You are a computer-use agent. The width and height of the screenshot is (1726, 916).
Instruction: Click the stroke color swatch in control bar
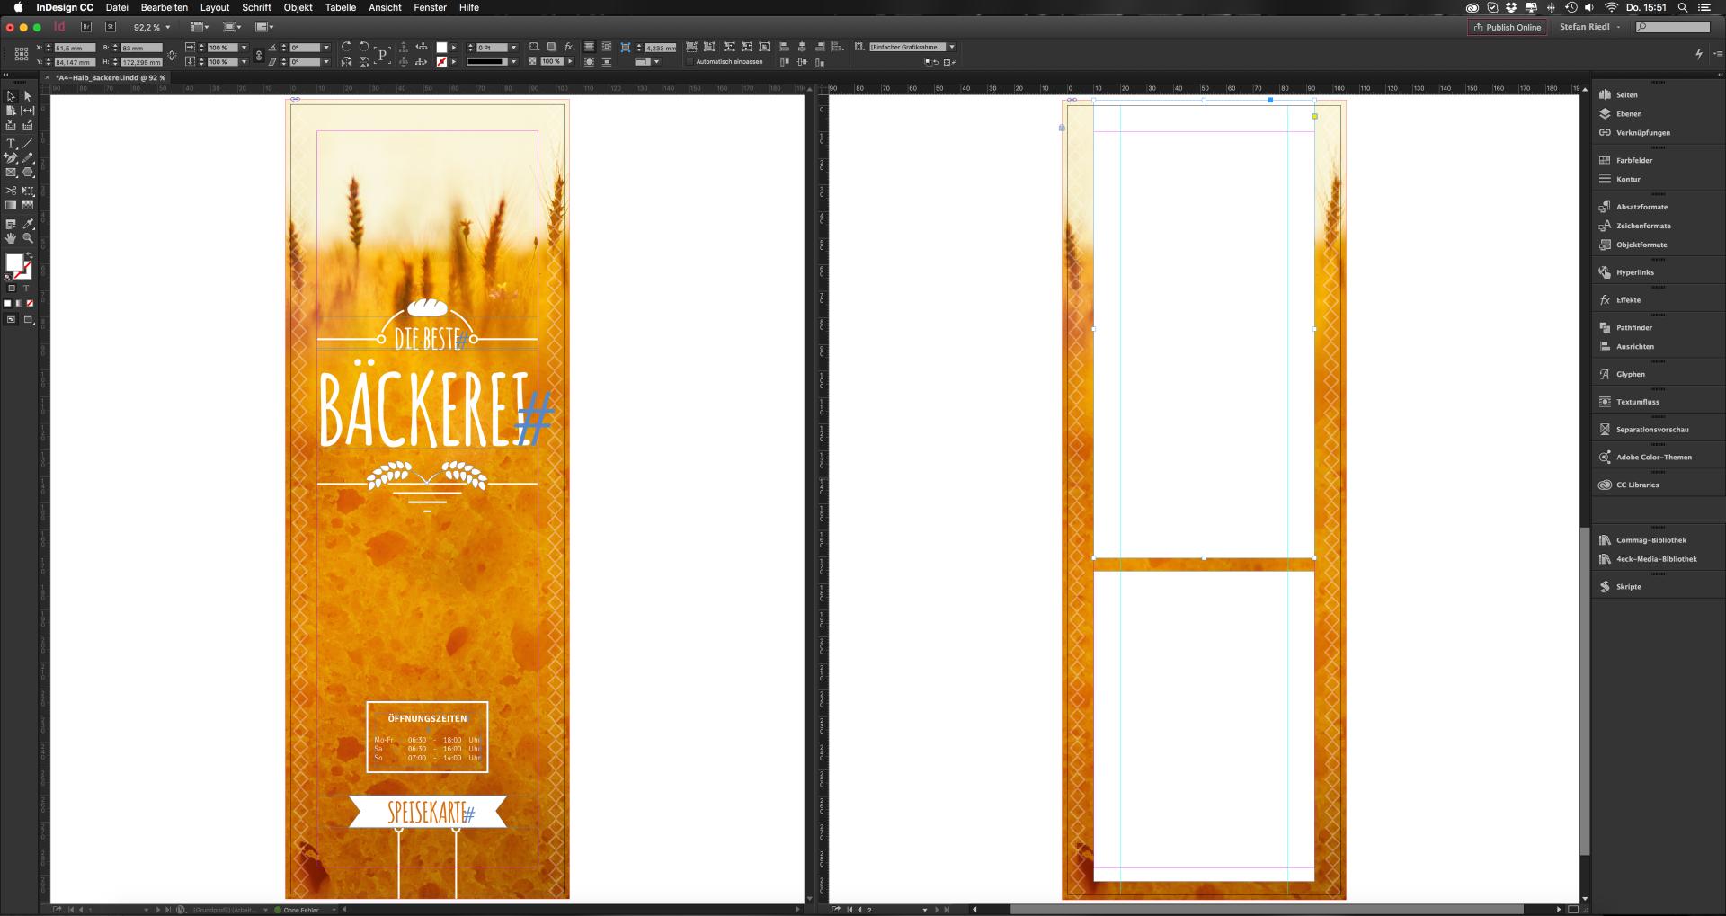(441, 62)
